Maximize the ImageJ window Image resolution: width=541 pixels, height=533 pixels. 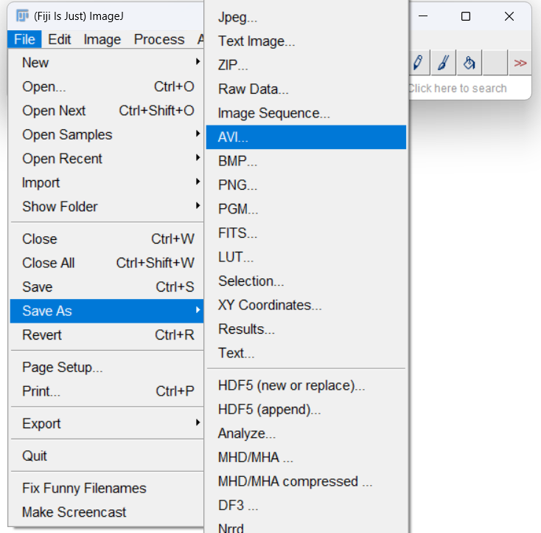pyautogui.click(x=466, y=16)
